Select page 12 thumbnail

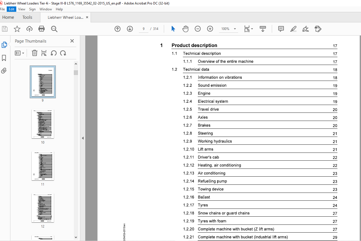tap(43, 208)
